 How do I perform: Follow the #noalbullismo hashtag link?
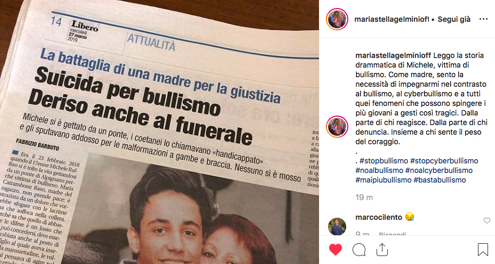point(379,170)
